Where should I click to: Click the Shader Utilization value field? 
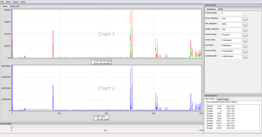coord(231,29)
